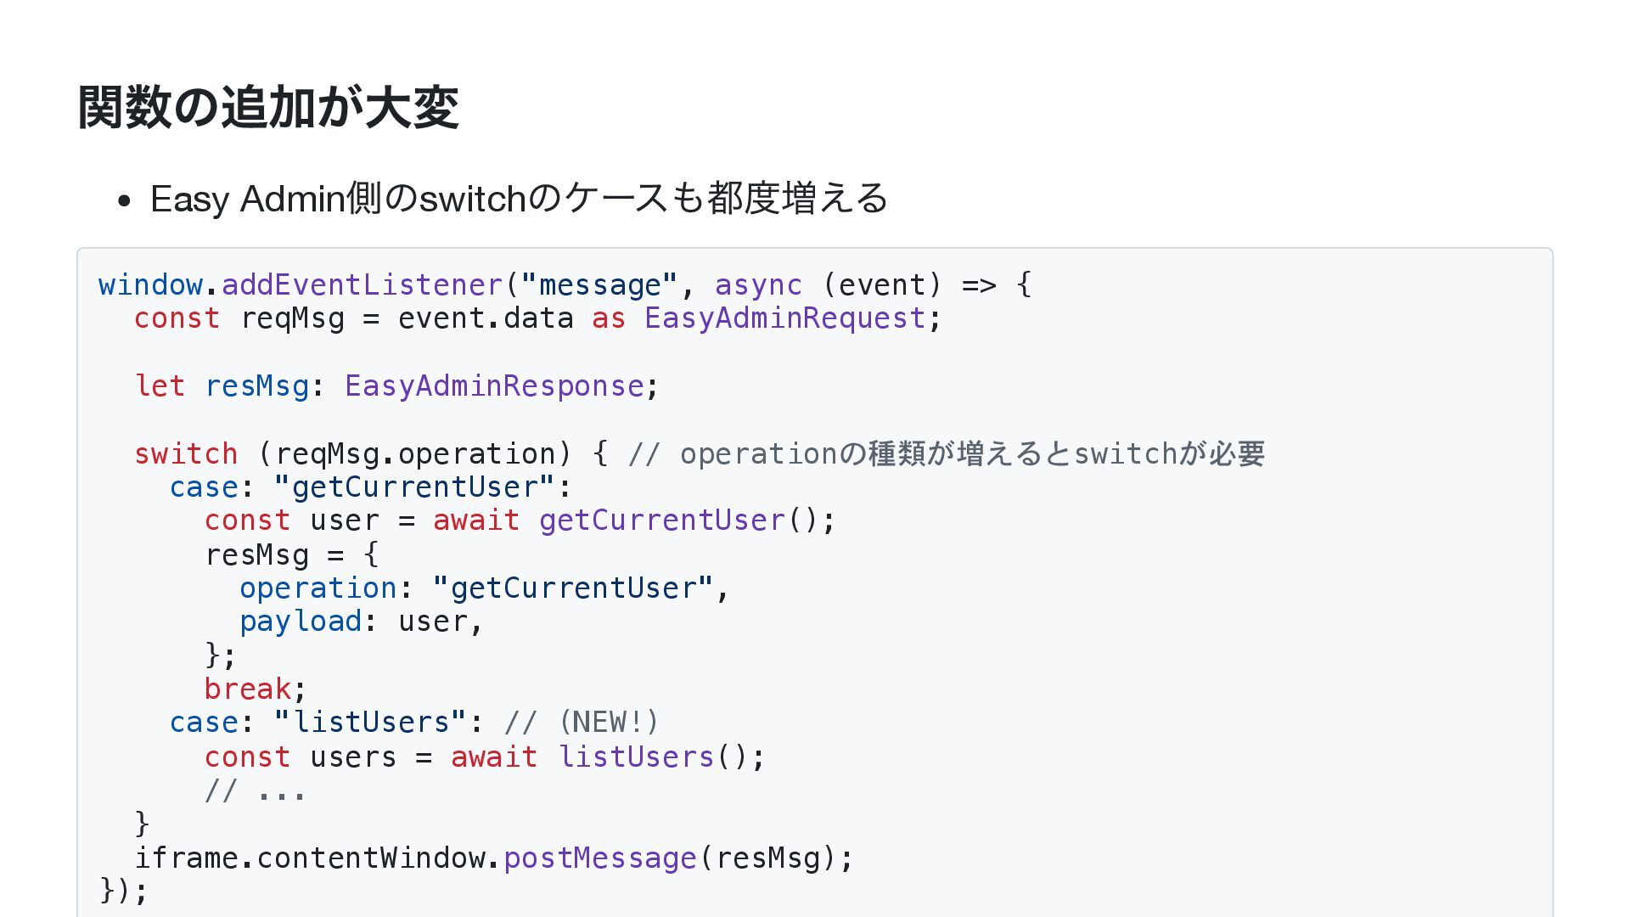
Task: Click the operation property key
Action: tap(318, 588)
